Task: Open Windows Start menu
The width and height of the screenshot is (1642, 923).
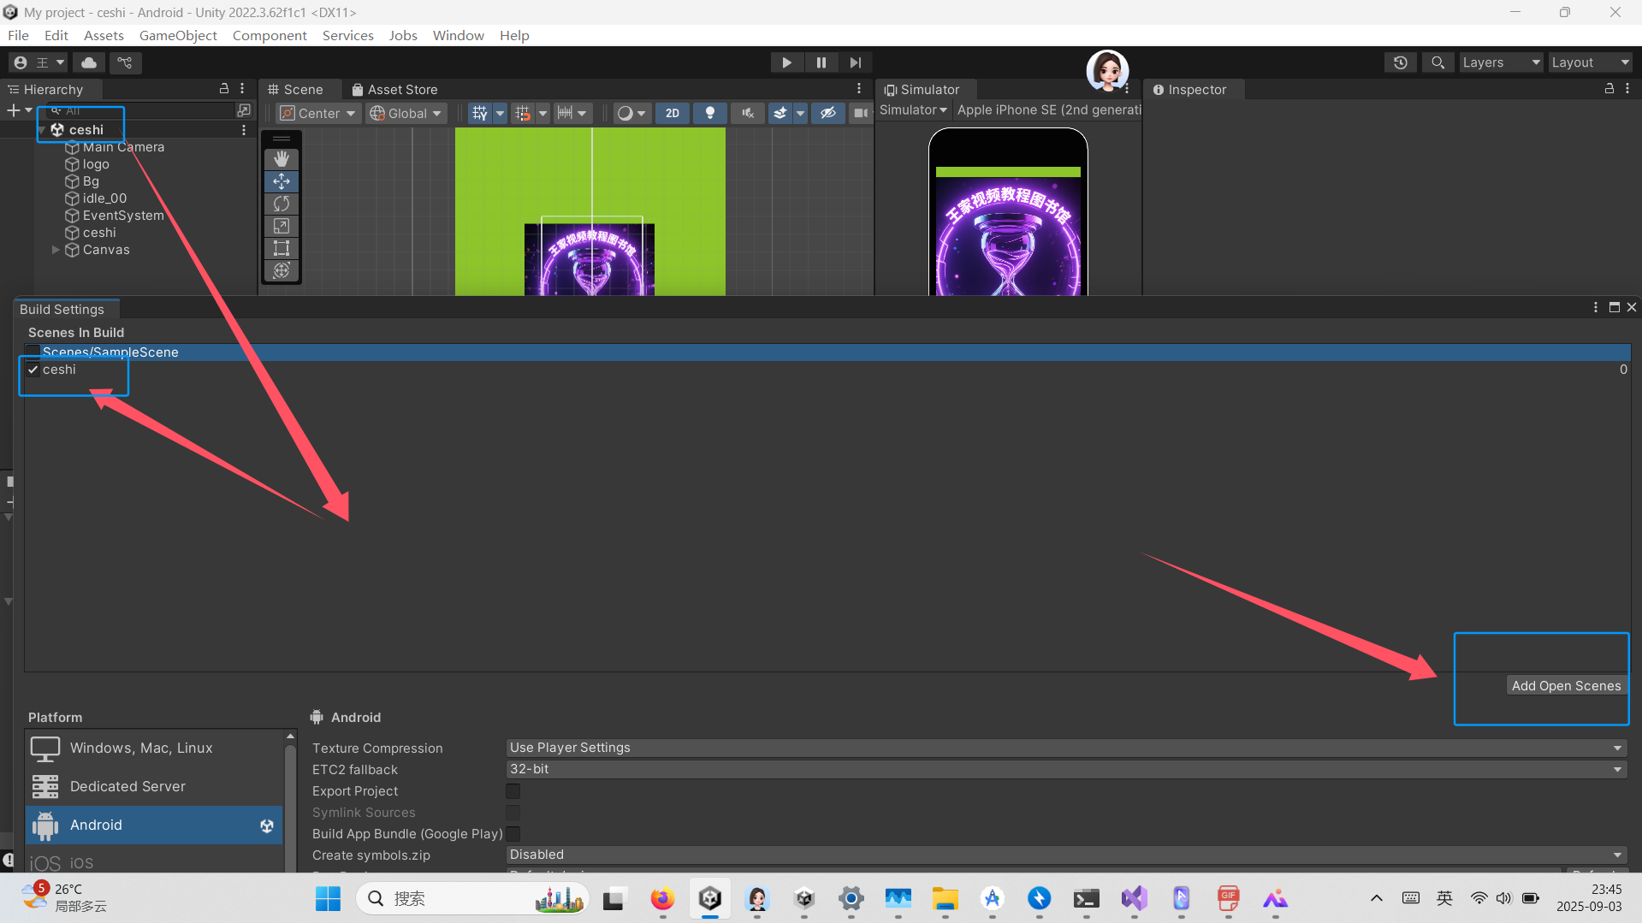Action: pos(328,899)
